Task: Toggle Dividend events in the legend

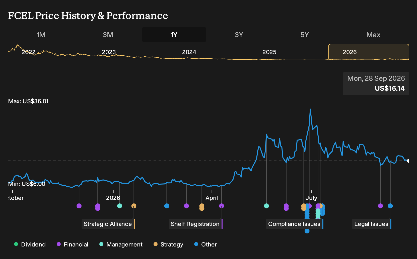Action: [30, 244]
